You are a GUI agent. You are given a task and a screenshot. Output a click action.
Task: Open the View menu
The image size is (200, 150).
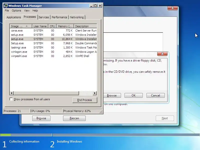click(x=27, y=10)
